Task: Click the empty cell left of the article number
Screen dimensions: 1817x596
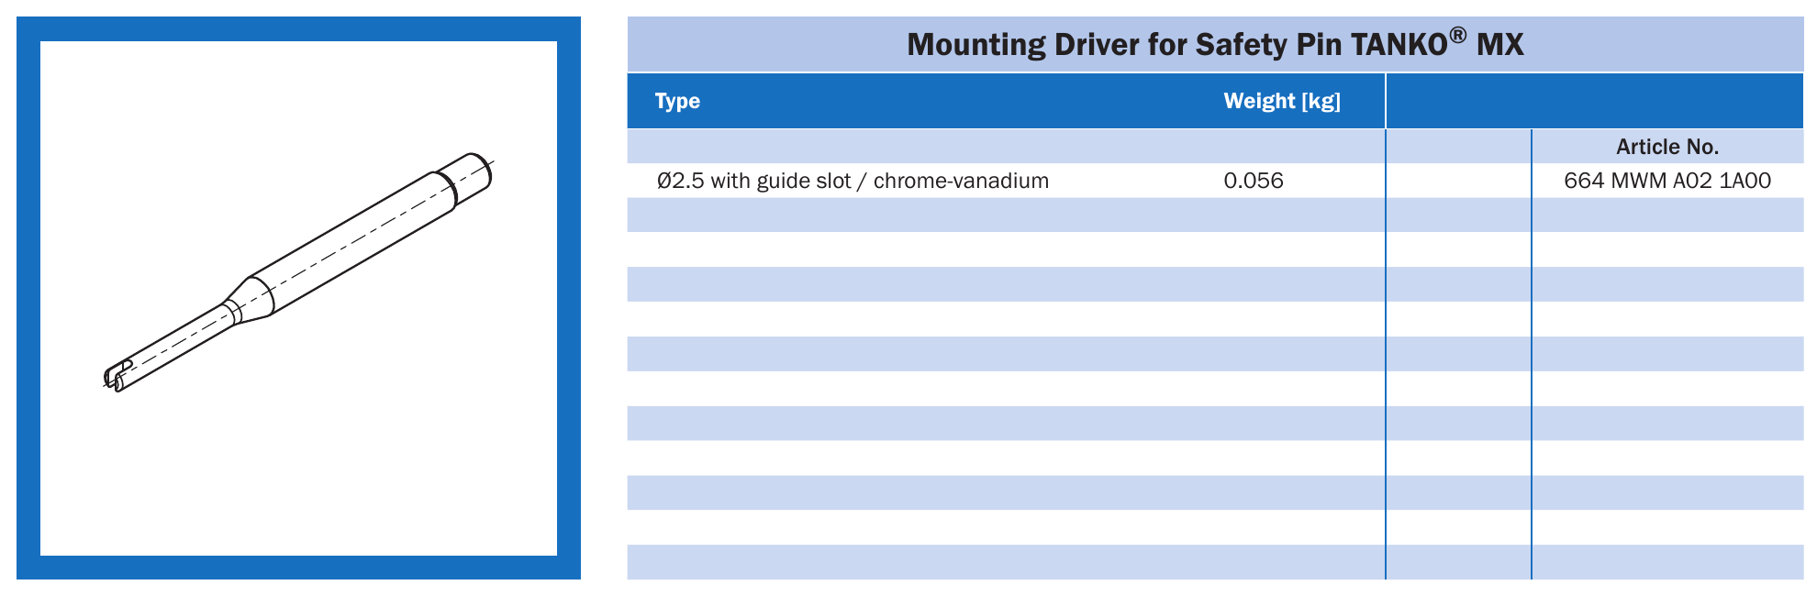Action: click(1458, 181)
